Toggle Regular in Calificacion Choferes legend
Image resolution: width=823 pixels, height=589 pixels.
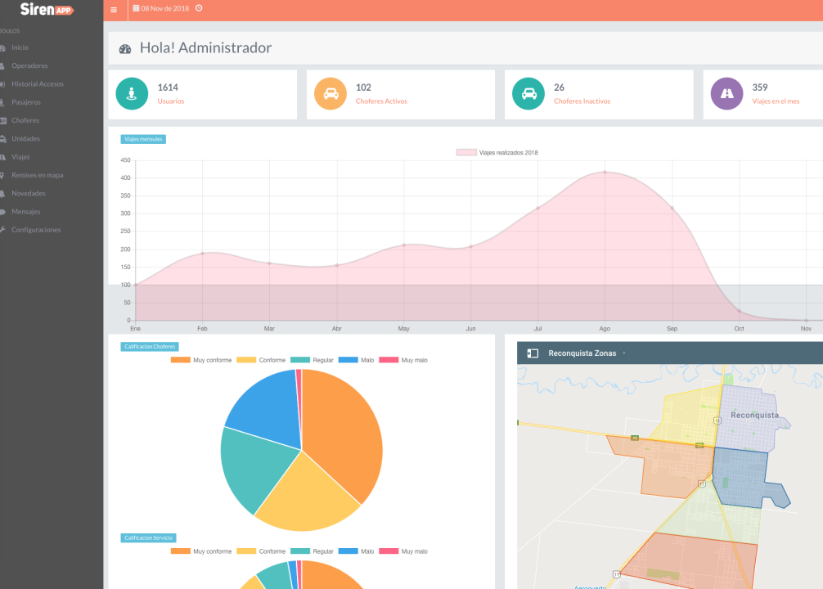pyautogui.click(x=312, y=360)
